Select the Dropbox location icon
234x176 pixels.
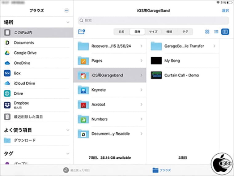pyautogui.click(x=7, y=105)
